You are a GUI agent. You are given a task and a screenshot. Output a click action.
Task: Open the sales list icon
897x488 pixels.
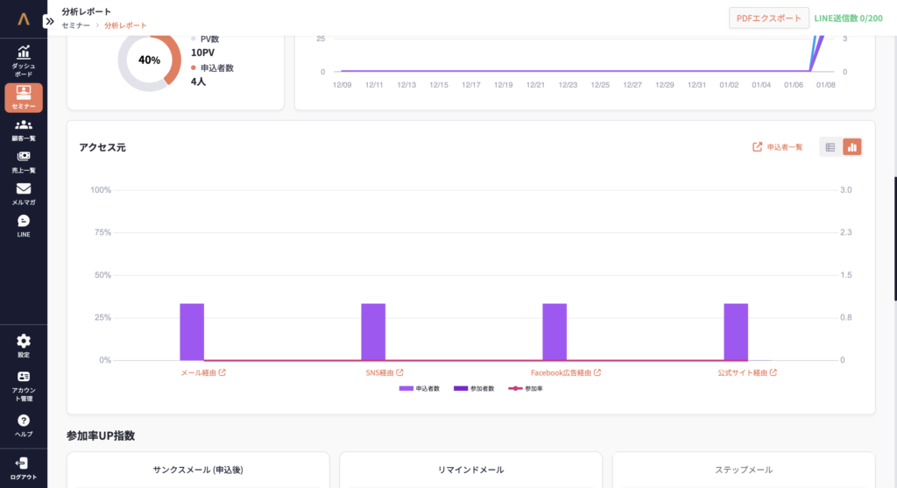coord(24,157)
